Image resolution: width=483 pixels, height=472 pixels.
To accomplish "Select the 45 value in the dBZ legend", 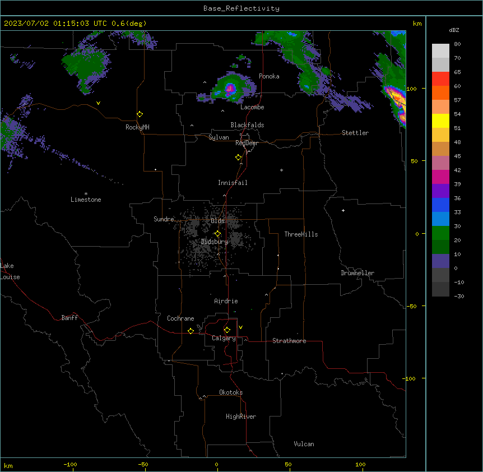I will [x=457, y=156].
